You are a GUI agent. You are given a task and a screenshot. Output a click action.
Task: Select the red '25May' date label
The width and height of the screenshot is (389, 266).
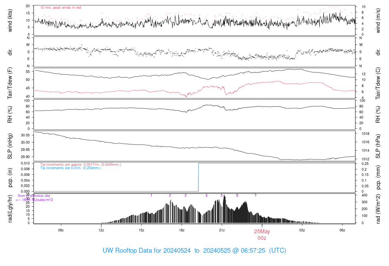(262, 231)
